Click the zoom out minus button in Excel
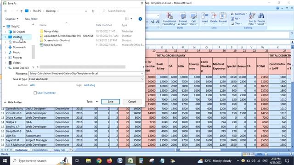Screen dimensions: 294x165 [266, 154]
